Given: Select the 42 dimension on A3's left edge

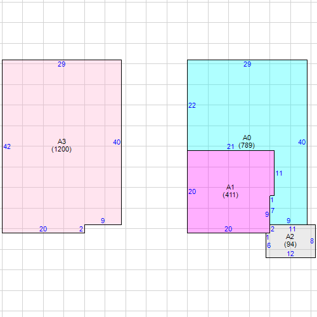Looking at the screenshot, I should coord(7,146).
